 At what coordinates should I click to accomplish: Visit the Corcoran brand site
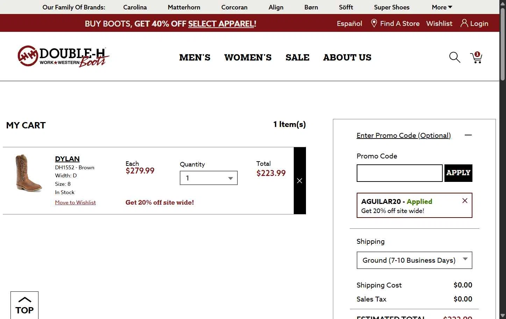[234, 7]
